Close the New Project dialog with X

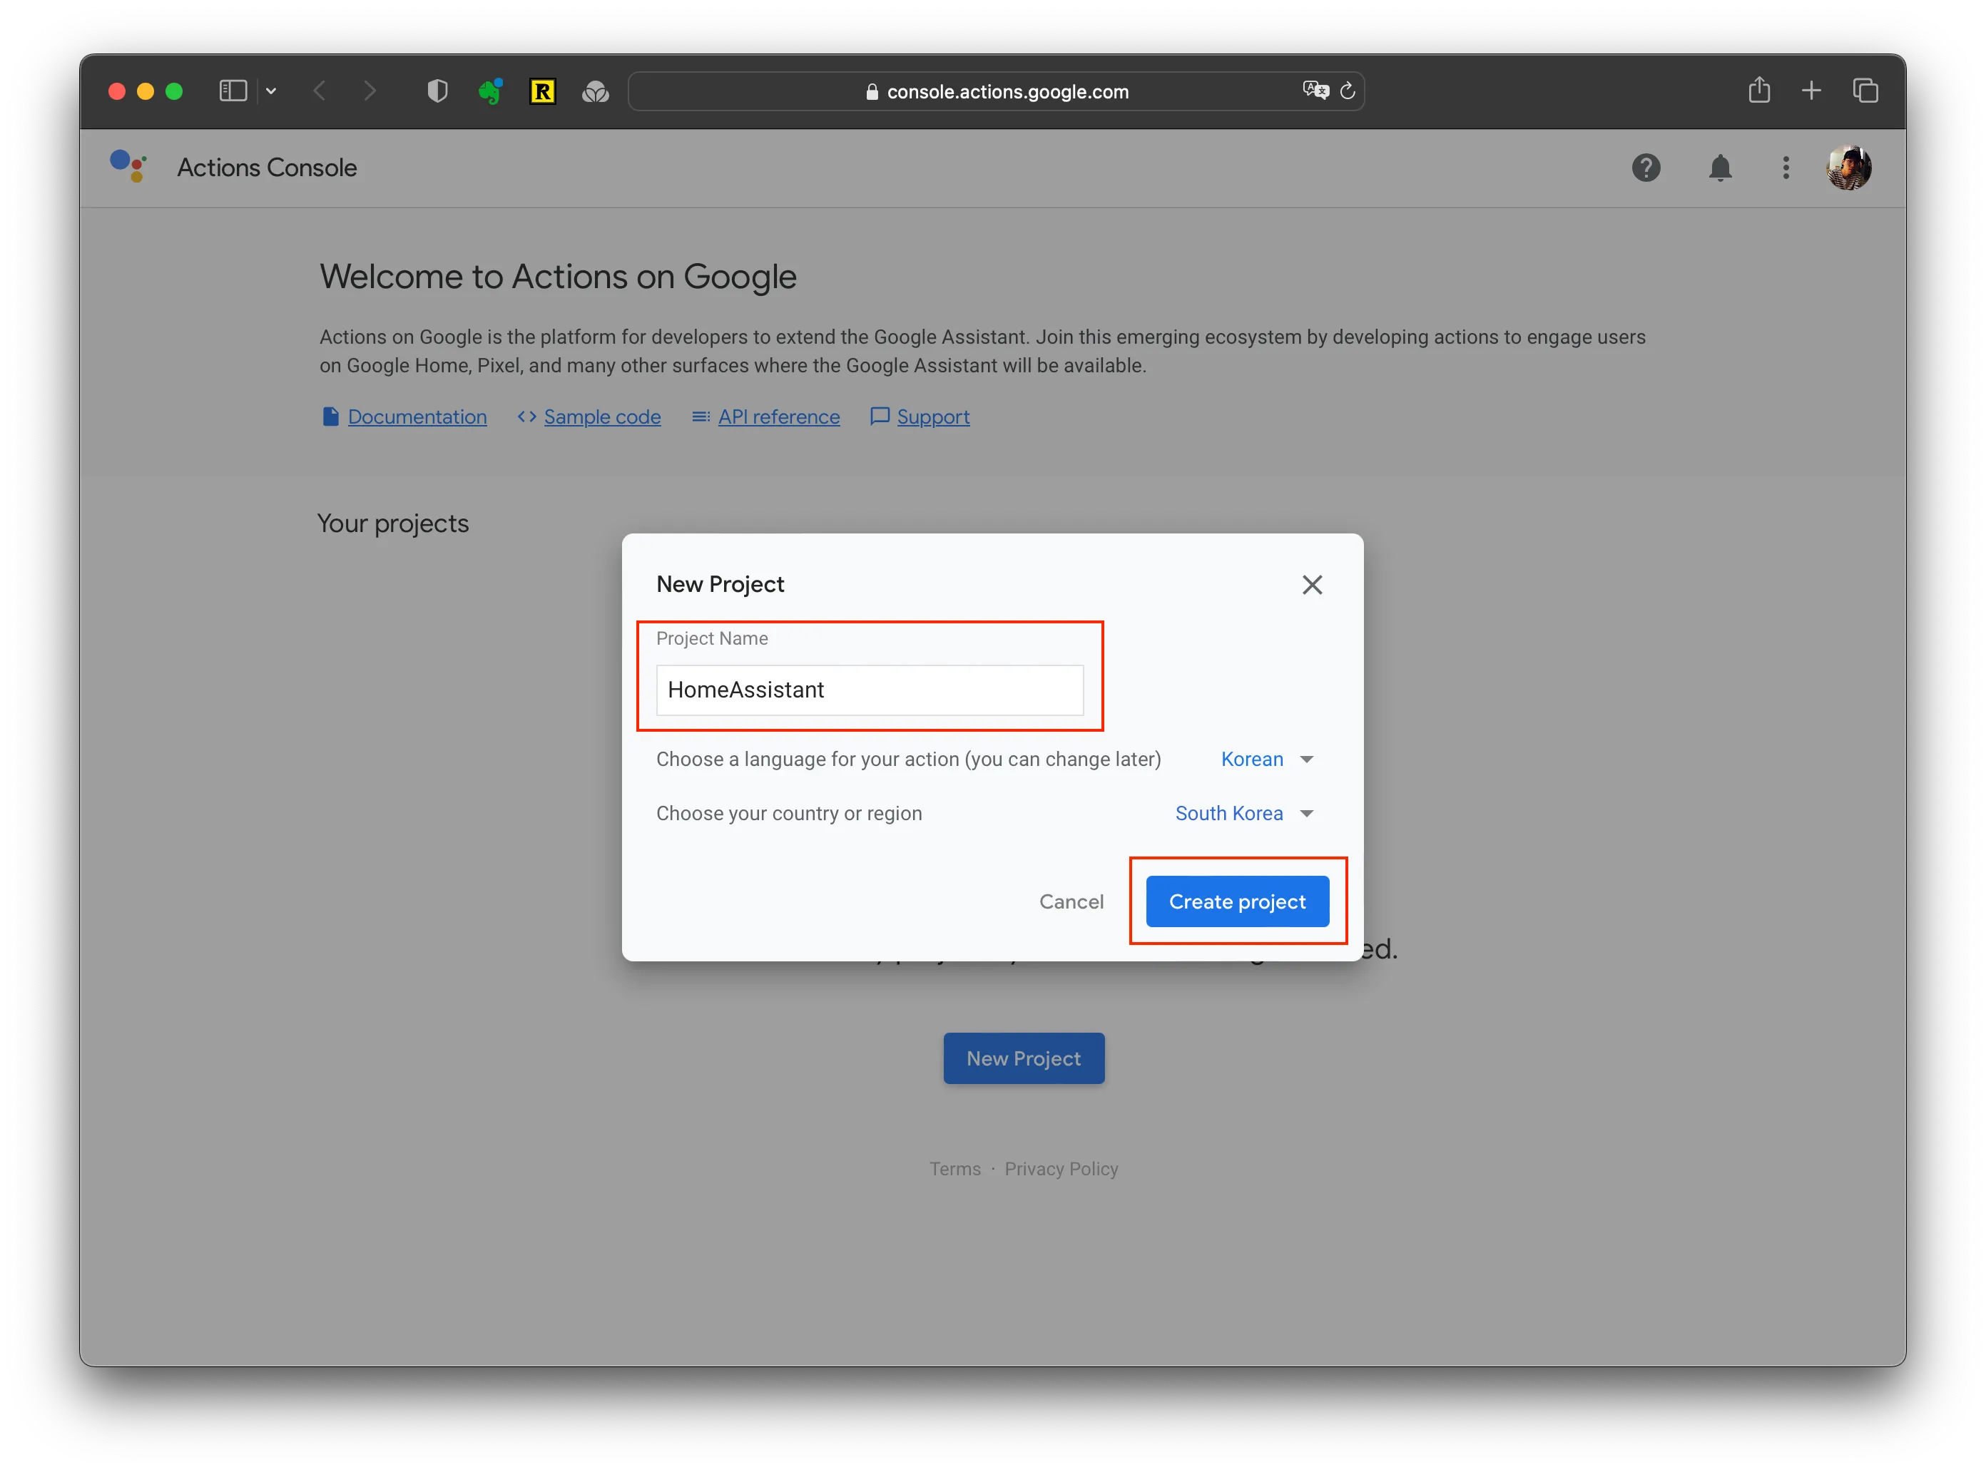[1311, 585]
